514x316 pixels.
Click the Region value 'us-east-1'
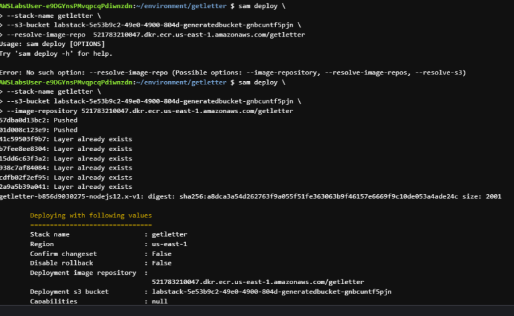pyautogui.click(x=170, y=244)
